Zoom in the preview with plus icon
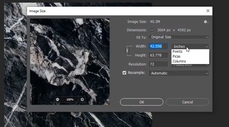This screenshot has width=229, height=127. tap(82, 99)
